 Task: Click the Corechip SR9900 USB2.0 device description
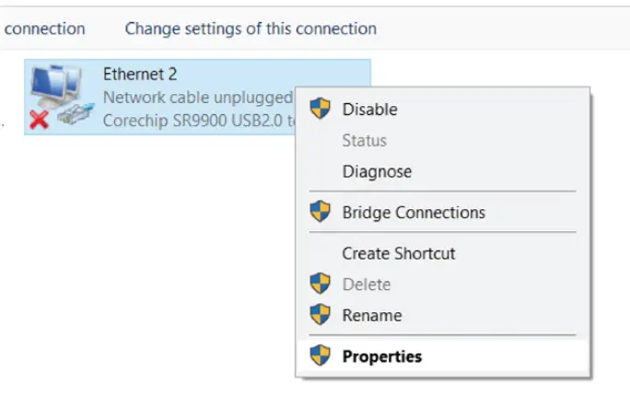[197, 119]
